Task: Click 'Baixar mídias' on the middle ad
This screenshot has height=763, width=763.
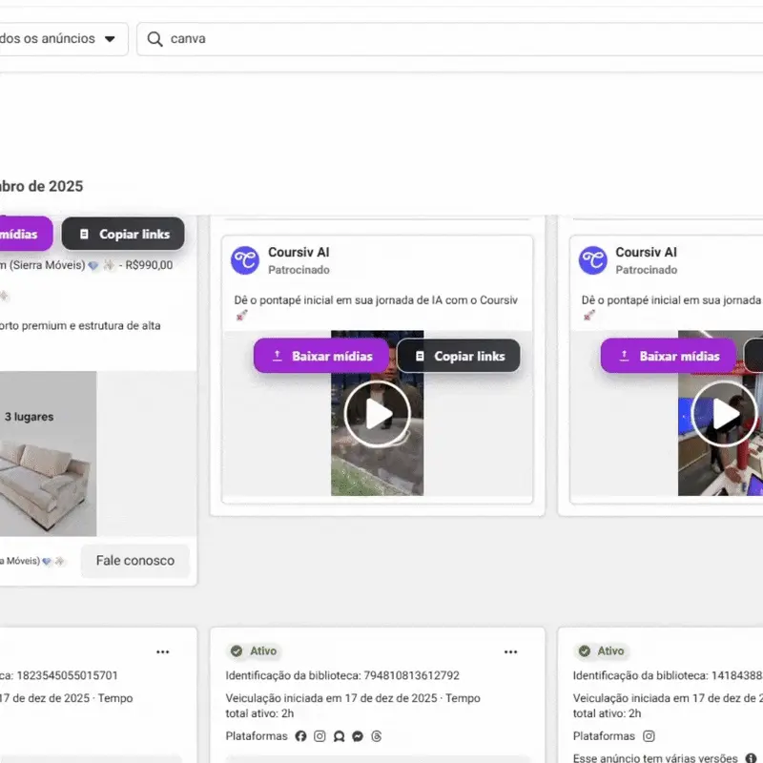Action: coord(320,356)
